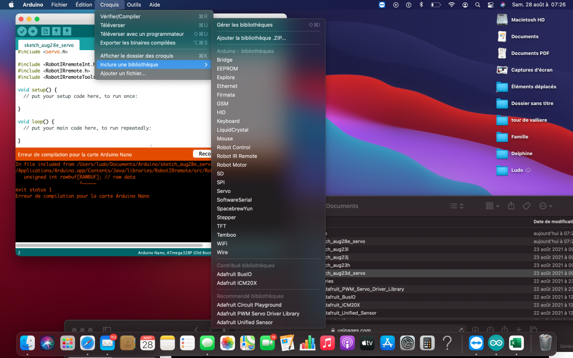Screen dimensions: 573x358
Task: Choose Ajouter un fichier...
Action: tap(154, 74)
